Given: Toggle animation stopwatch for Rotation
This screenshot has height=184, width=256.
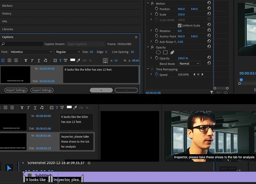Looking at the screenshot, I should (x=157, y=31).
